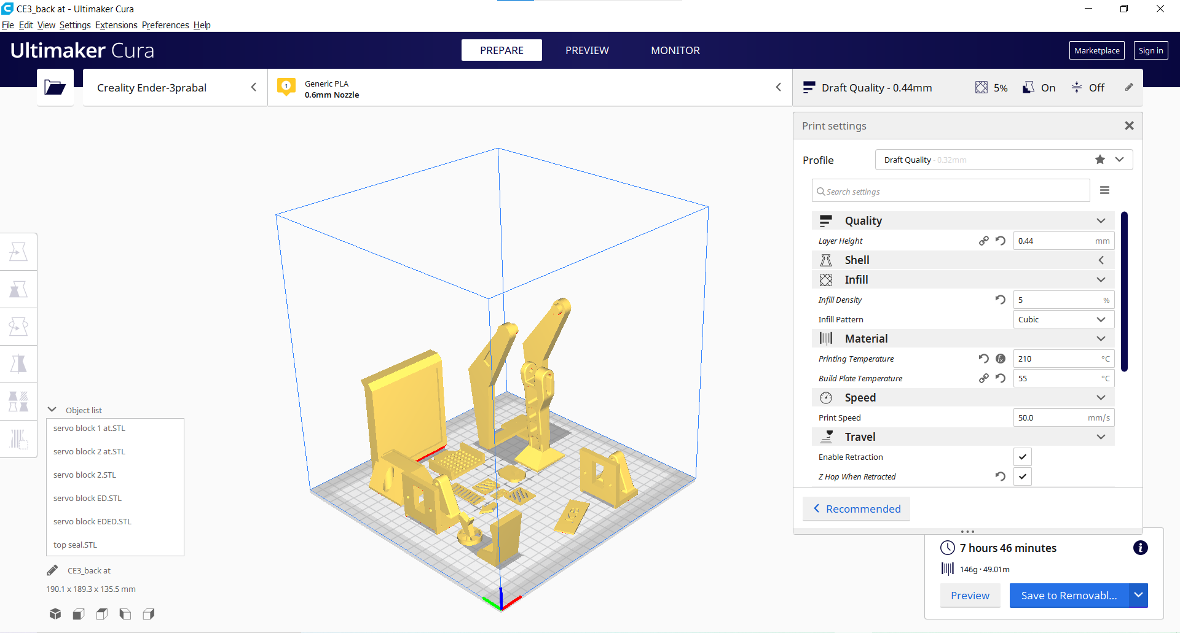Select the Mirror tool in left toolbar
Viewport: 1180px width, 633px height.
(18, 364)
